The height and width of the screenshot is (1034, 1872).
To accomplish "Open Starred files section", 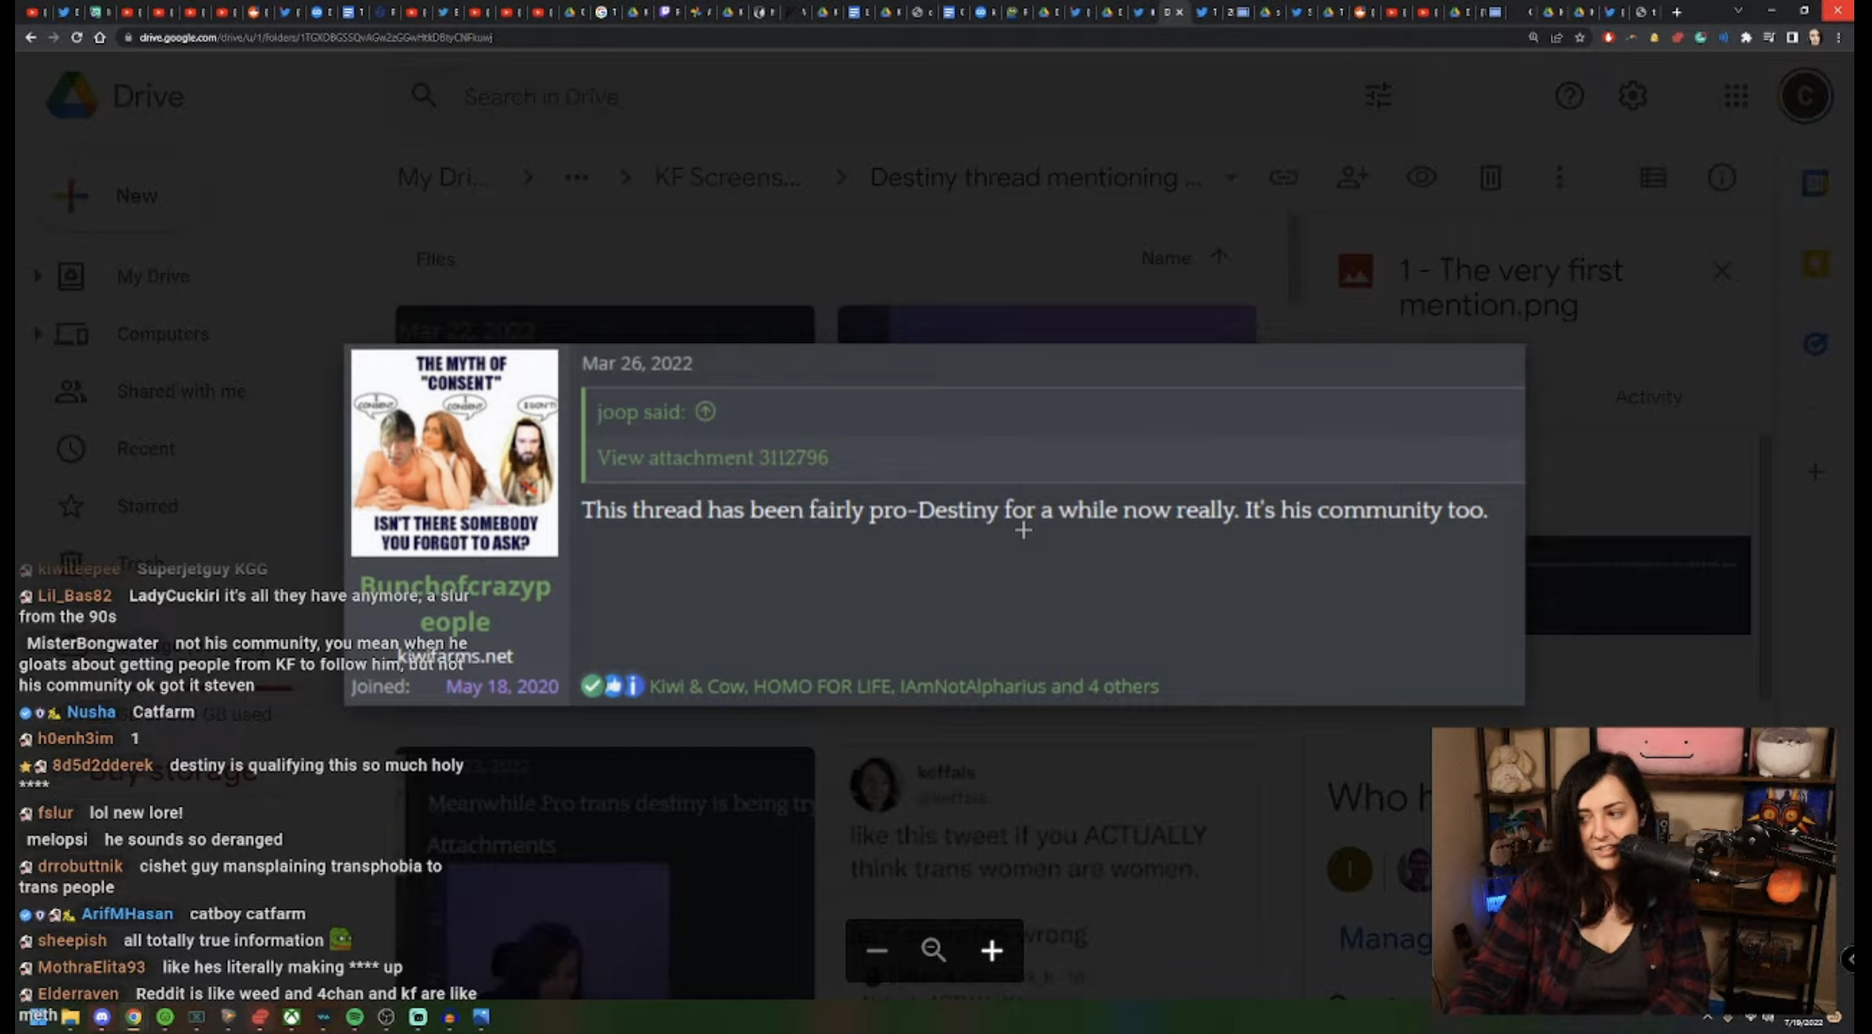I will [x=147, y=506].
